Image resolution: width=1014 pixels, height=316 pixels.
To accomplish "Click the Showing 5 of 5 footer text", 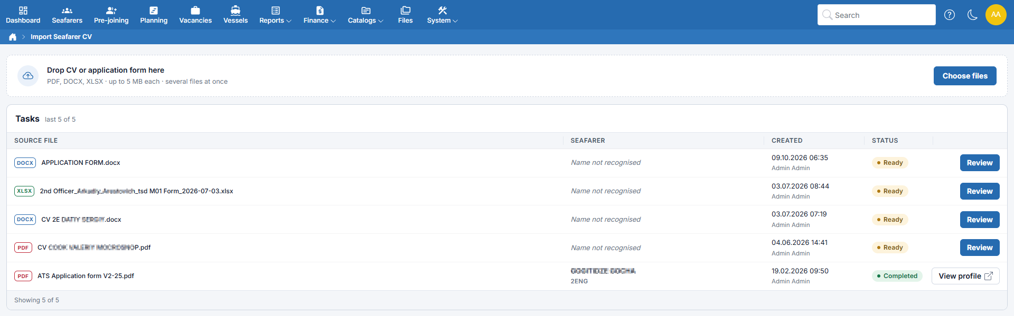I will point(36,300).
